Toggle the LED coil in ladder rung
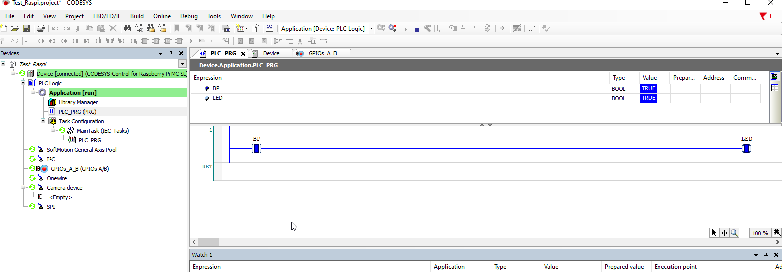Viewport: 782px width, 272px height. pos(746,148)
